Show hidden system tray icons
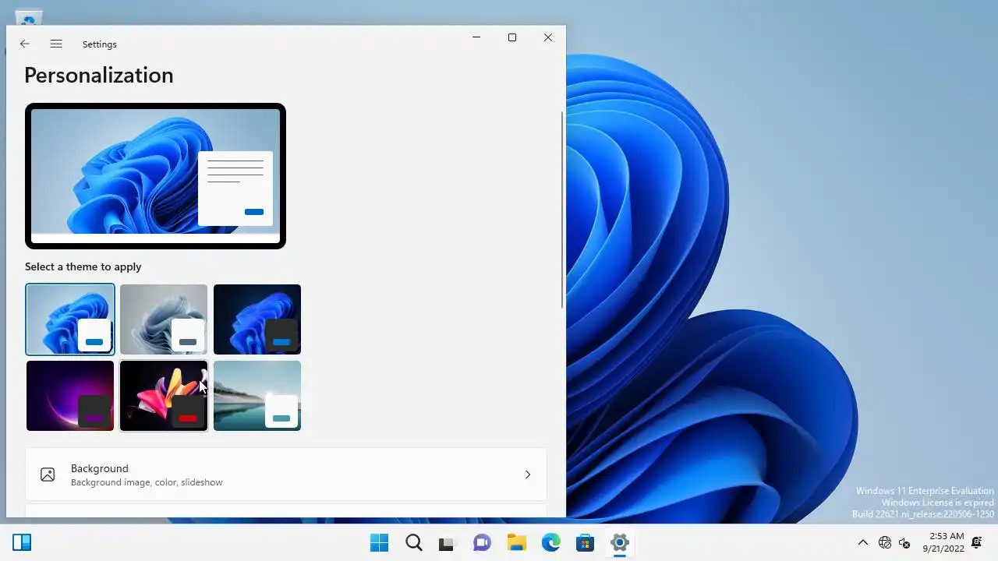This screenshot has height=561, width=998. coord(863,543)
